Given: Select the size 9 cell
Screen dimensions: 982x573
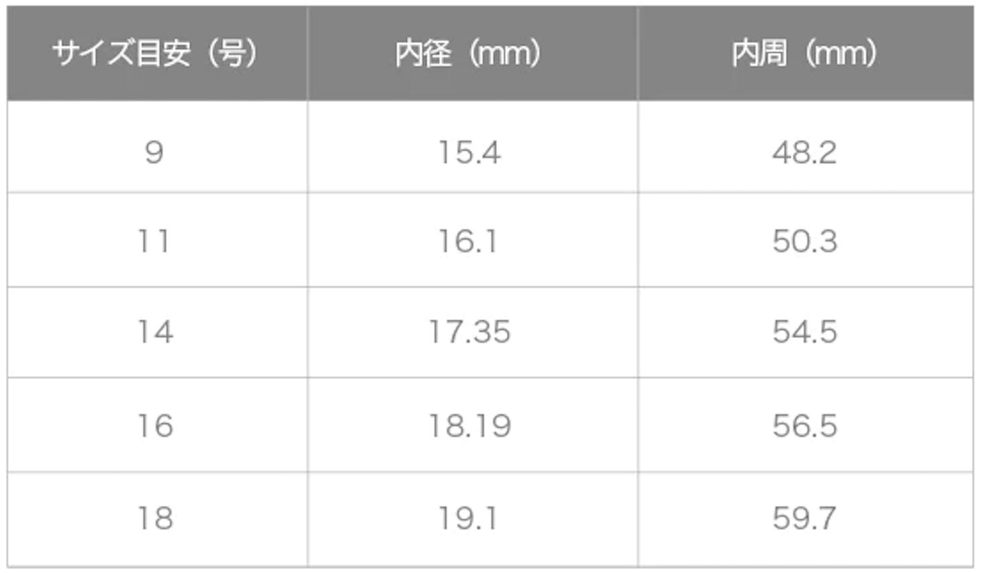Looking at the screenshot, I should (157, 147).
